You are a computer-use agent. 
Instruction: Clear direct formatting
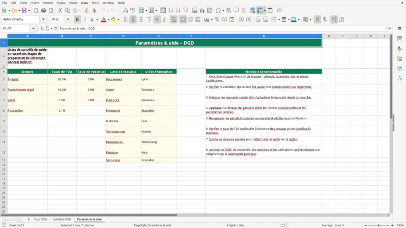point(94,10)
